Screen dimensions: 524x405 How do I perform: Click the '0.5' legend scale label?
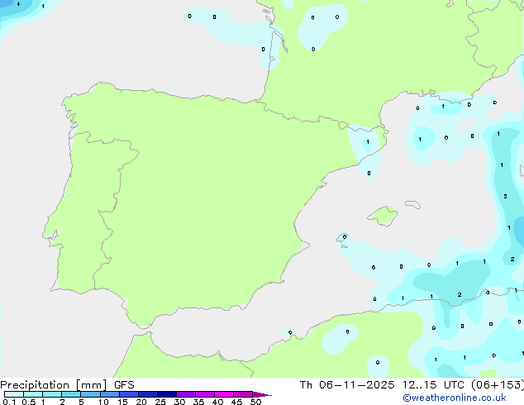pyautogui.click(x=28, y=402)
